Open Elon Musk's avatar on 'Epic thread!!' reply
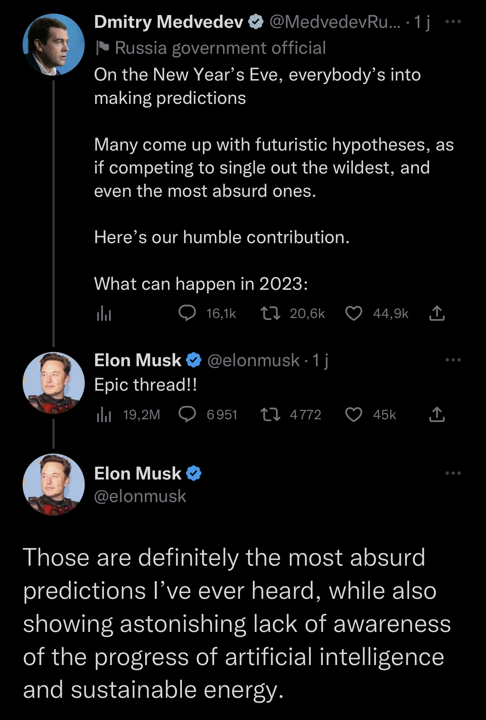This screenshot has height=720, width=486. coord(53,383)
